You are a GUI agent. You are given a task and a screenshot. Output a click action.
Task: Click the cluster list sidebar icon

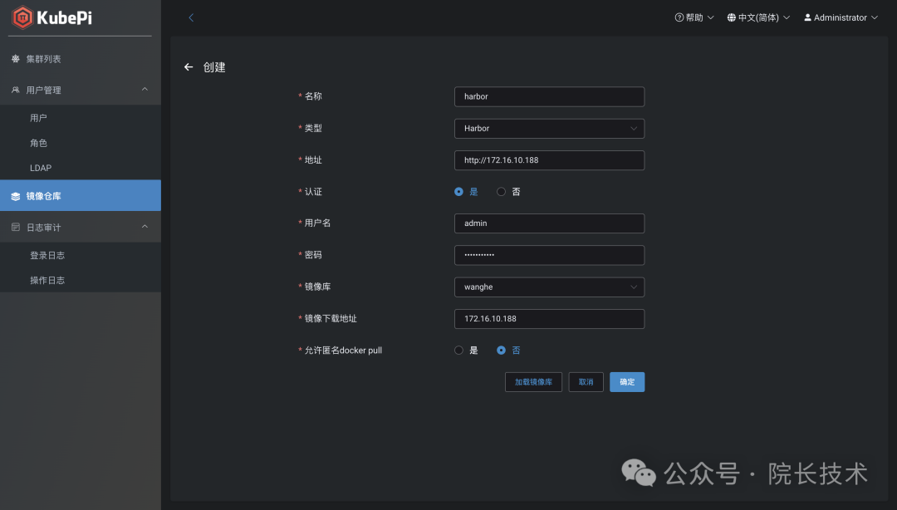[16, 59]
